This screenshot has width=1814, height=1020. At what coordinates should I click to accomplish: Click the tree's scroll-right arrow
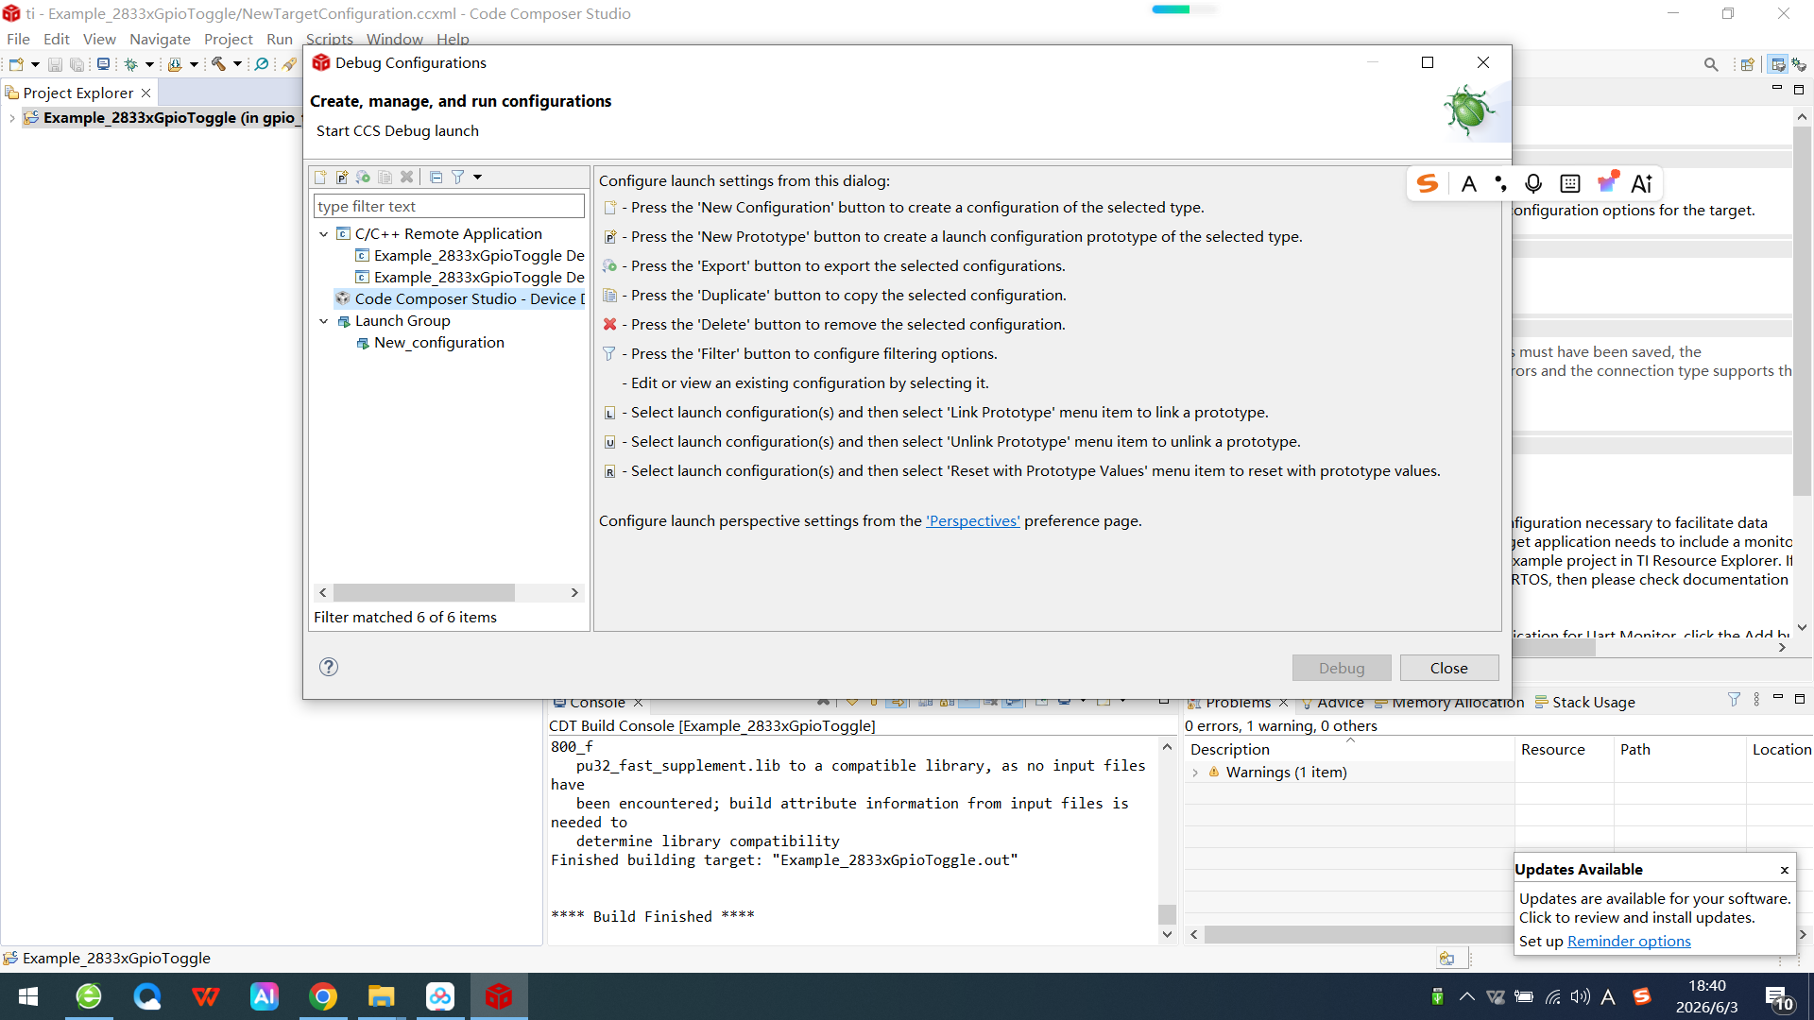click(x=574, y=592)
